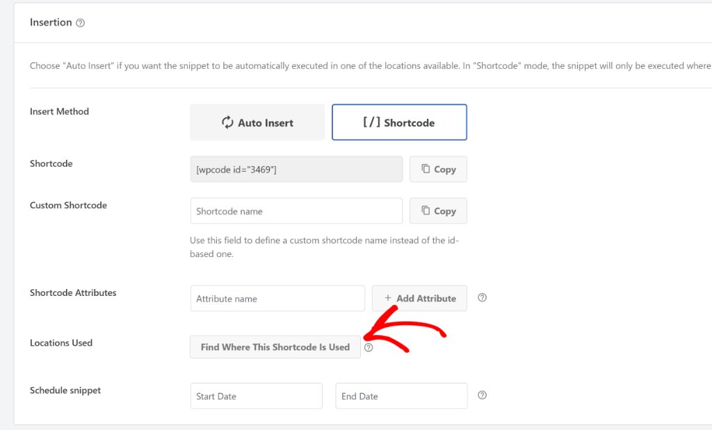Click the Custom Shortcode label
712x430 pixels.
click(x=69, y=206)
